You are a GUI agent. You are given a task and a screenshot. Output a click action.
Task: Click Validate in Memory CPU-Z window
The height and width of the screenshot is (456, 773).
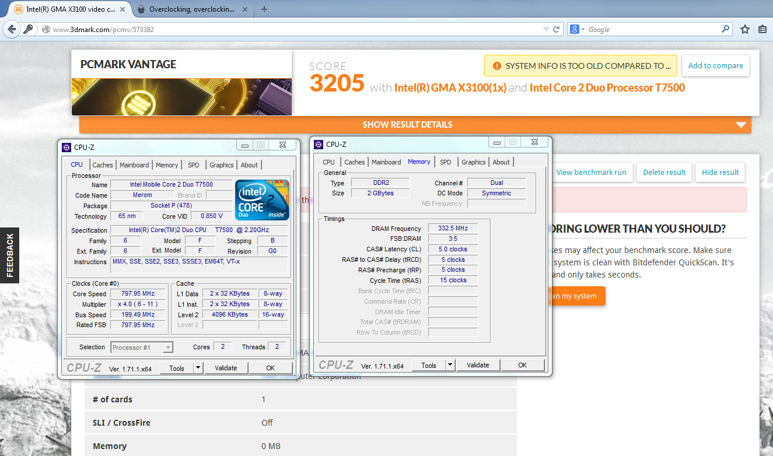coord(478,365)
